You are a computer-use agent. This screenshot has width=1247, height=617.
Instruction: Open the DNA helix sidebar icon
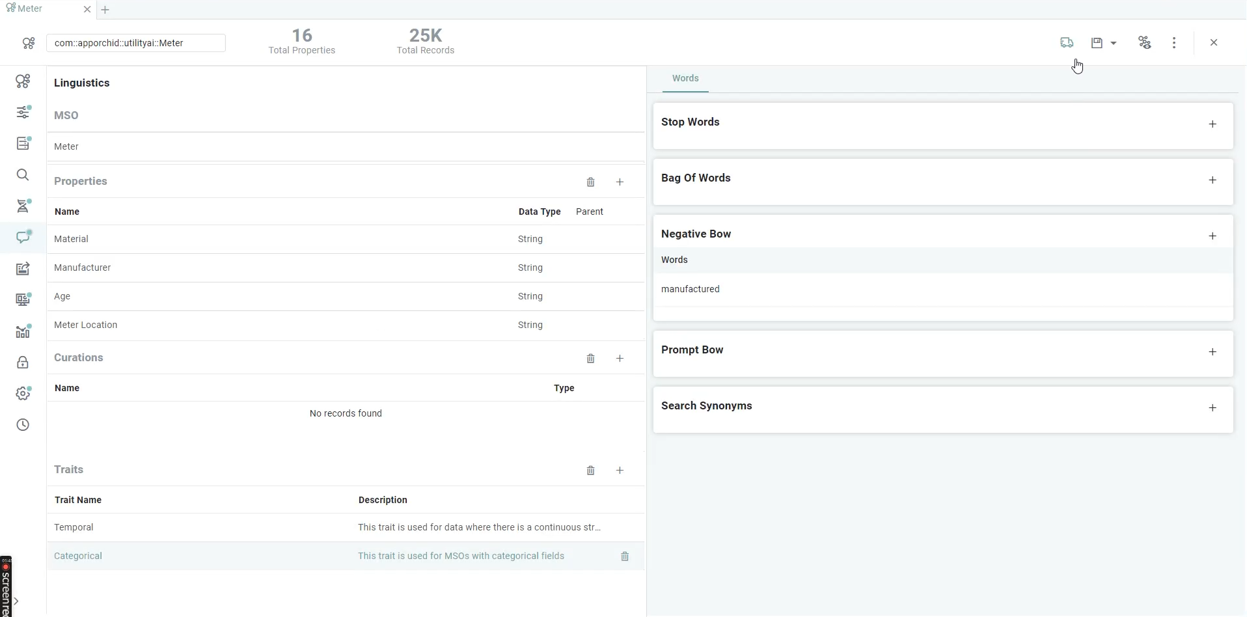tap(23, 206)
